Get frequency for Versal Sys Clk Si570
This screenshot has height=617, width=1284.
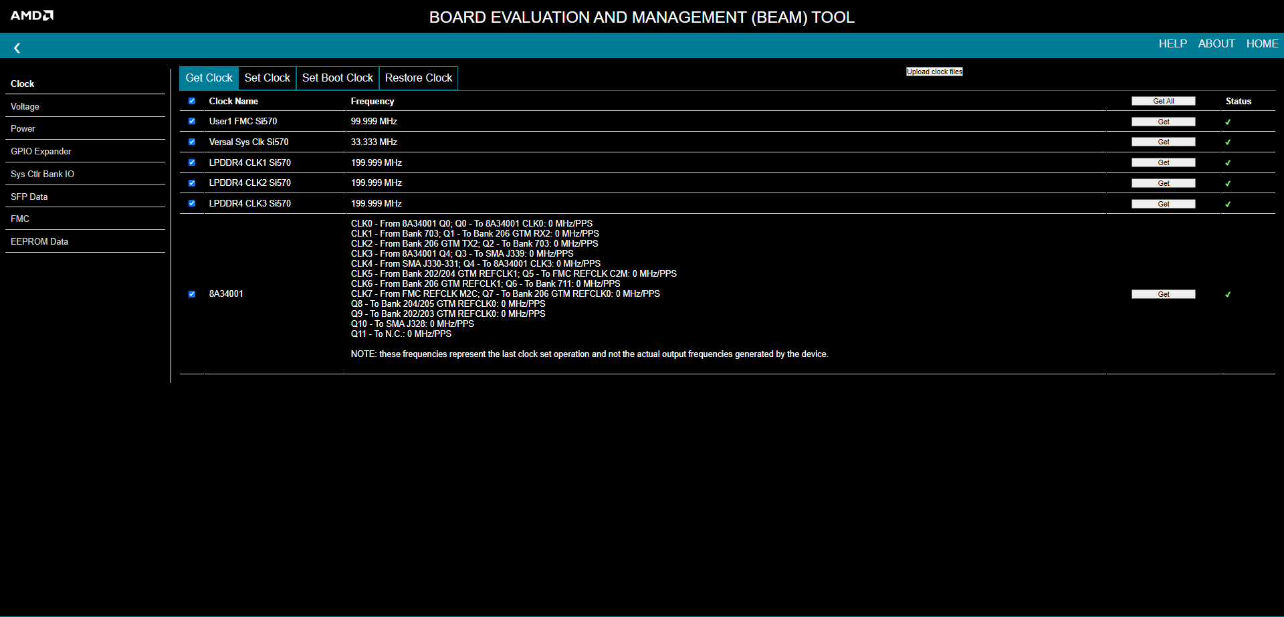pyautogui.click(x=1164, y=142)
